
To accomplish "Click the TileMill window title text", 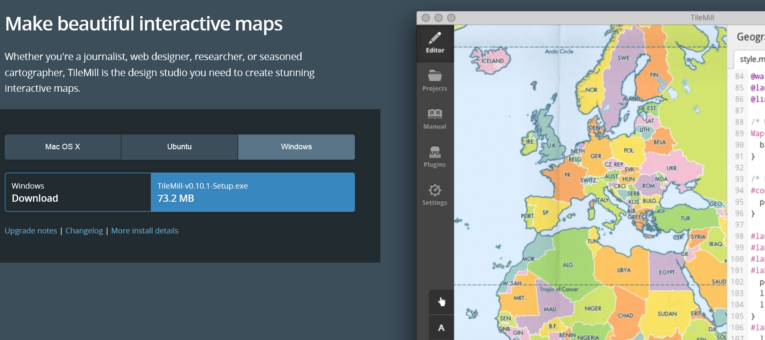I will point(702,17).
